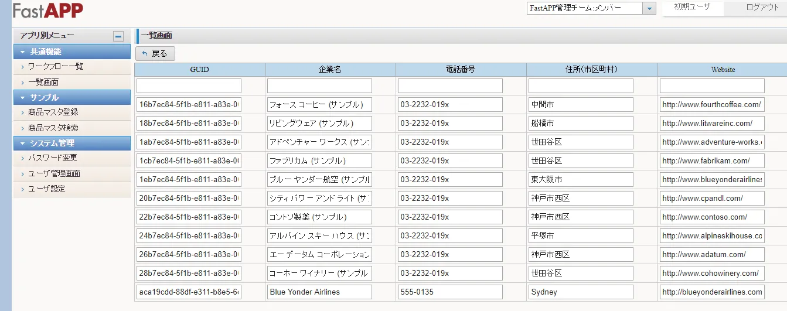787x311 pixels.
Task: Sort by the 企業名 column header
Action: (330, 70)
